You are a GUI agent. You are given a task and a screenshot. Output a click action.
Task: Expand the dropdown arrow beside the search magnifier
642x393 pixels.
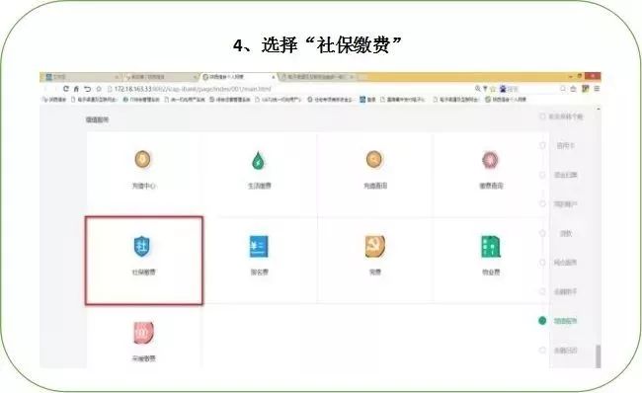485,89
